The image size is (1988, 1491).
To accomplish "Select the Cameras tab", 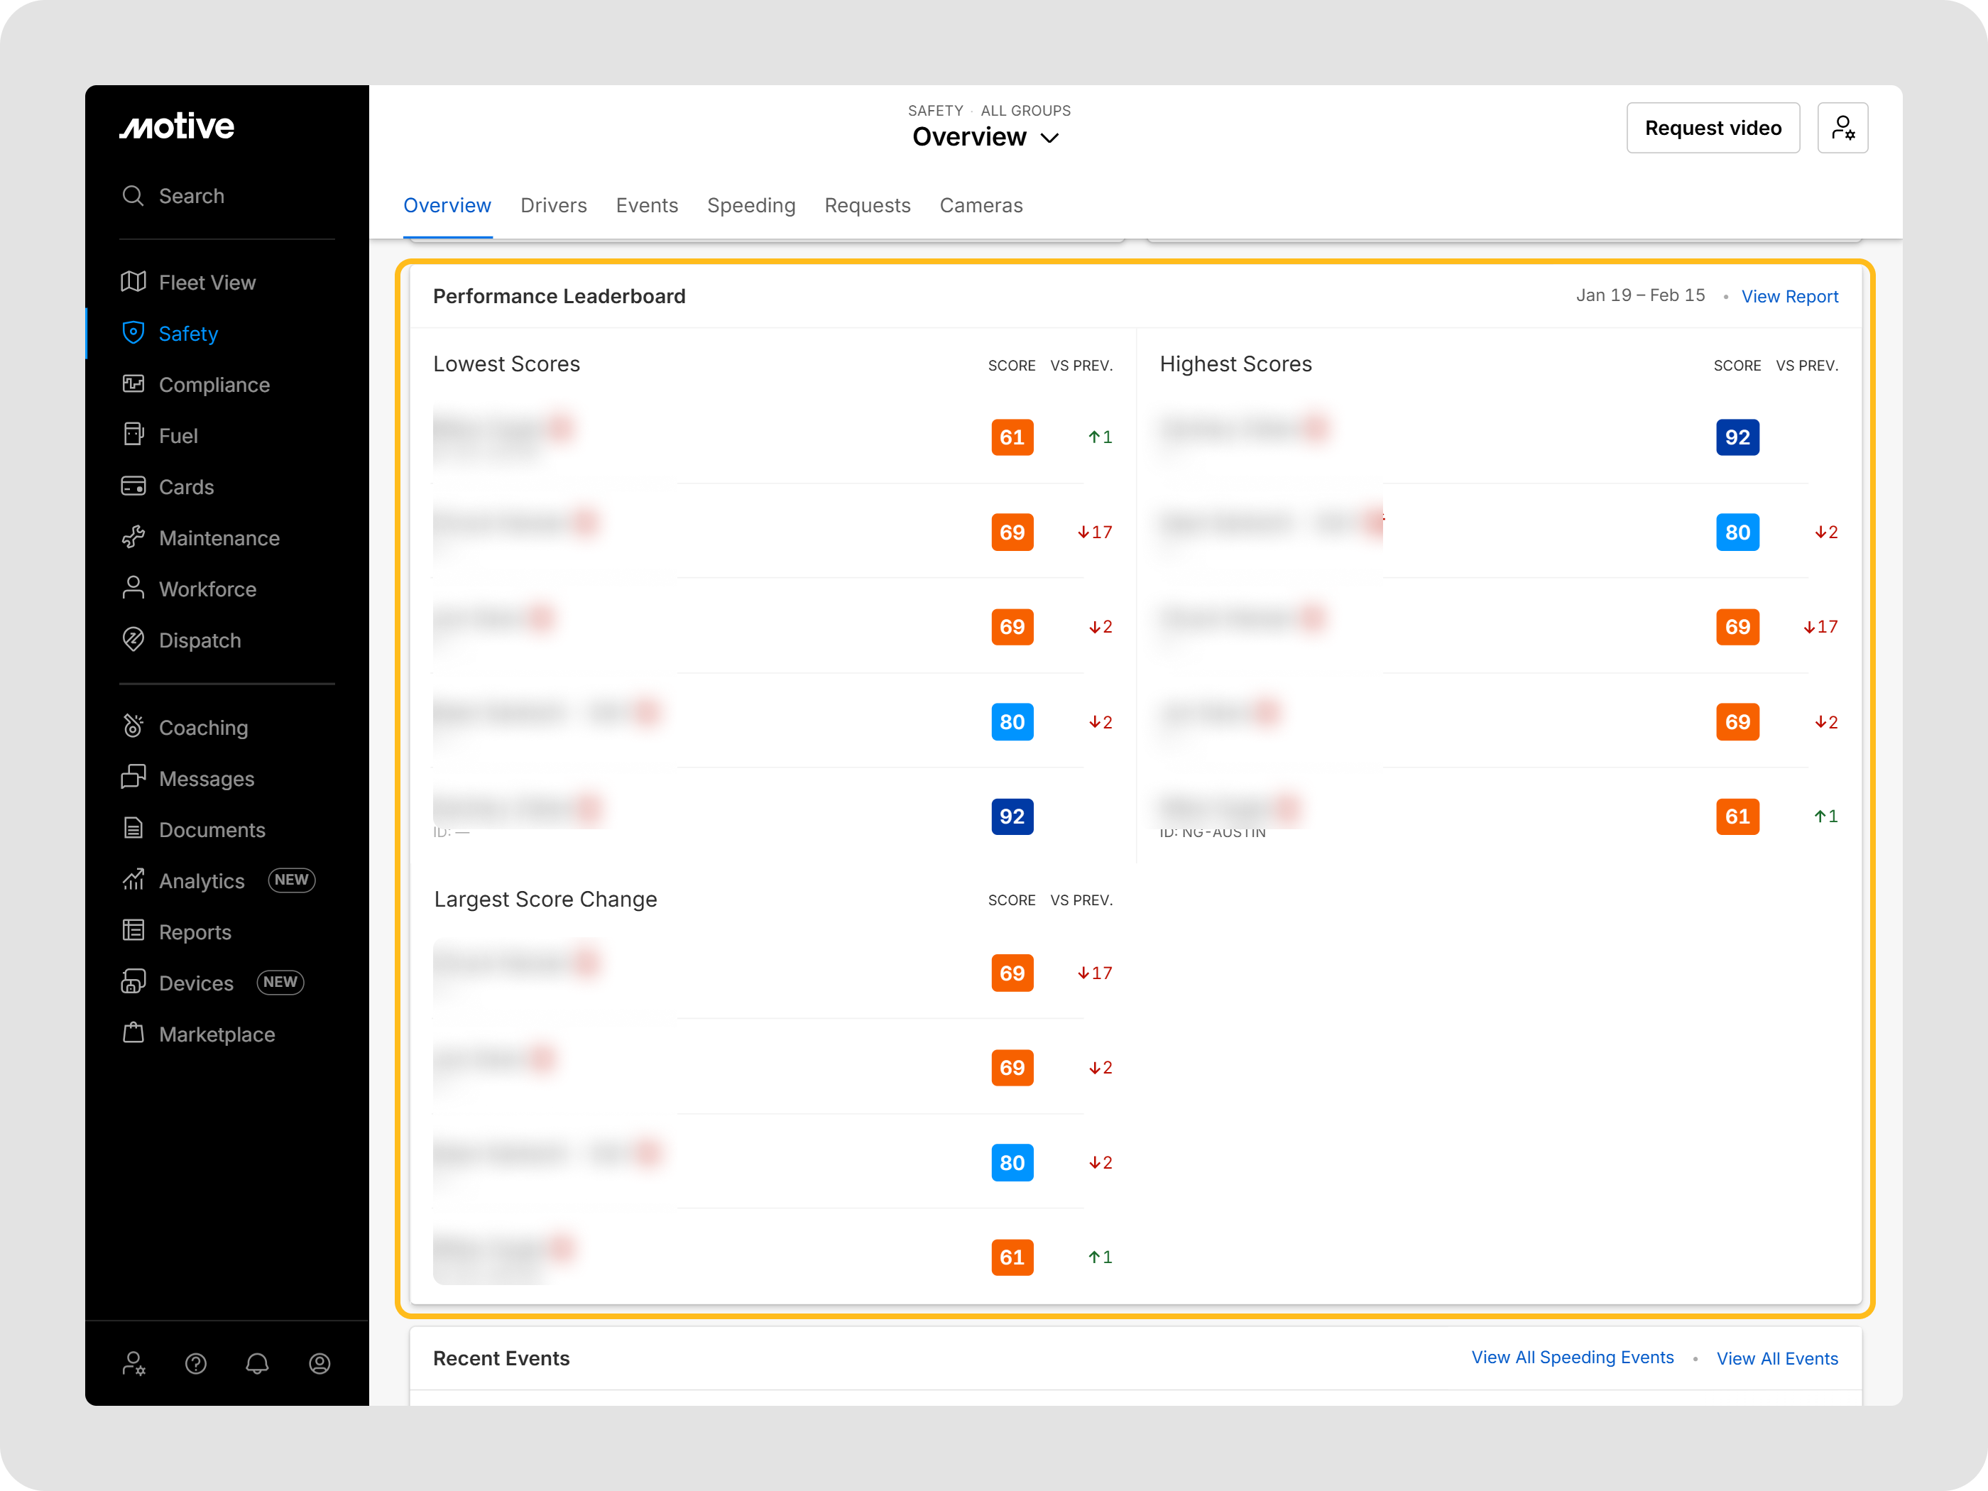I will click(981, 205).
